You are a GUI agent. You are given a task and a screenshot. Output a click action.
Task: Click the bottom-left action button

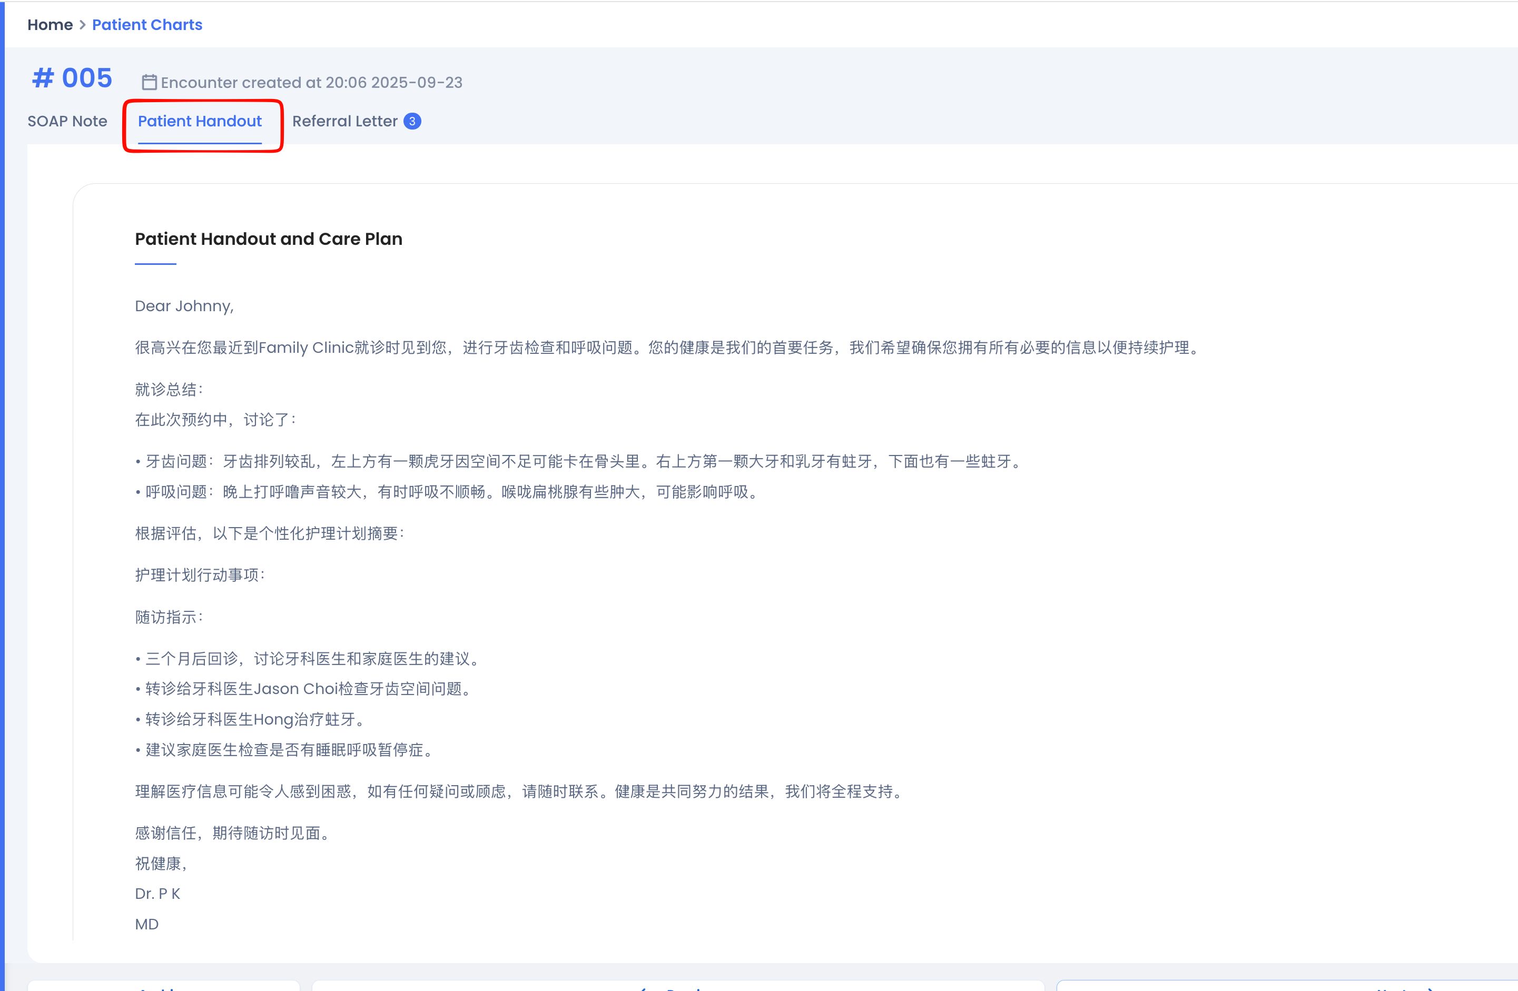click(163, 986)
